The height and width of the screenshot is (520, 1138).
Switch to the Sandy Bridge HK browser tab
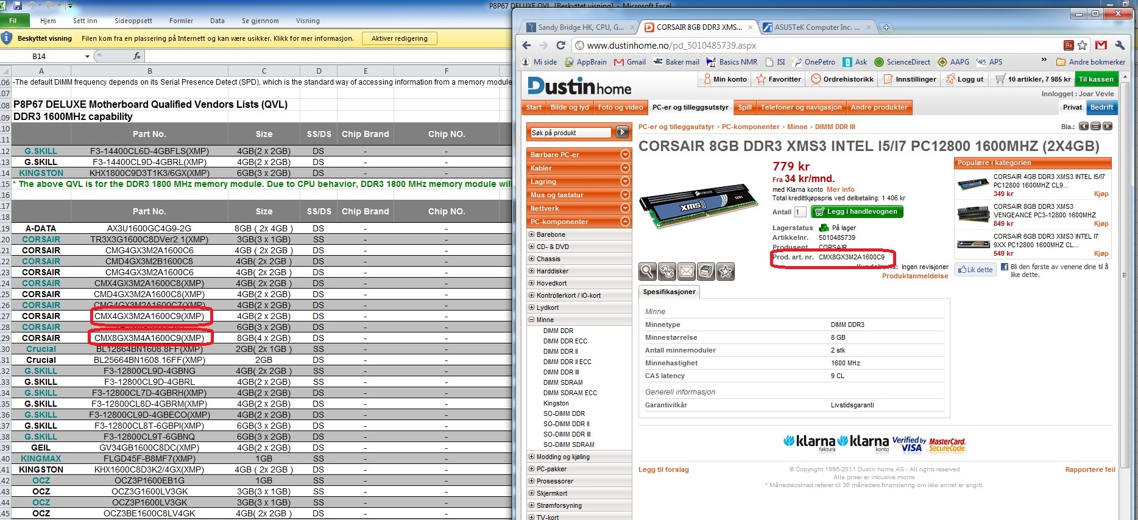tap(581, 27)
